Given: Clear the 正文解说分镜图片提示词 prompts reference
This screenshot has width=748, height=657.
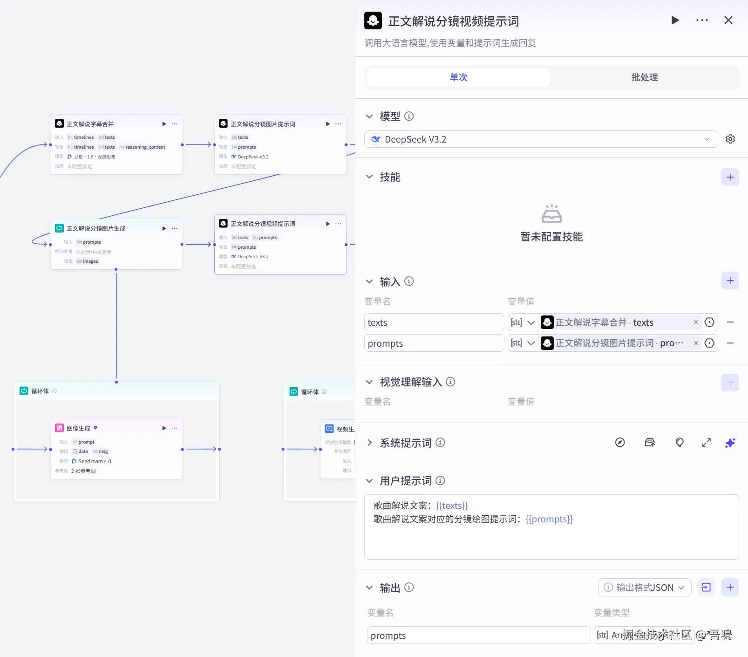Looking at the screenshot, I should click(696, 343).
